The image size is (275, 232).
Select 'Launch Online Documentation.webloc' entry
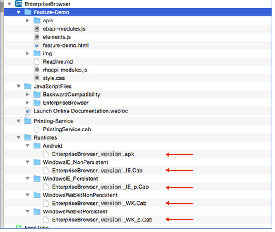coord(81,111)
